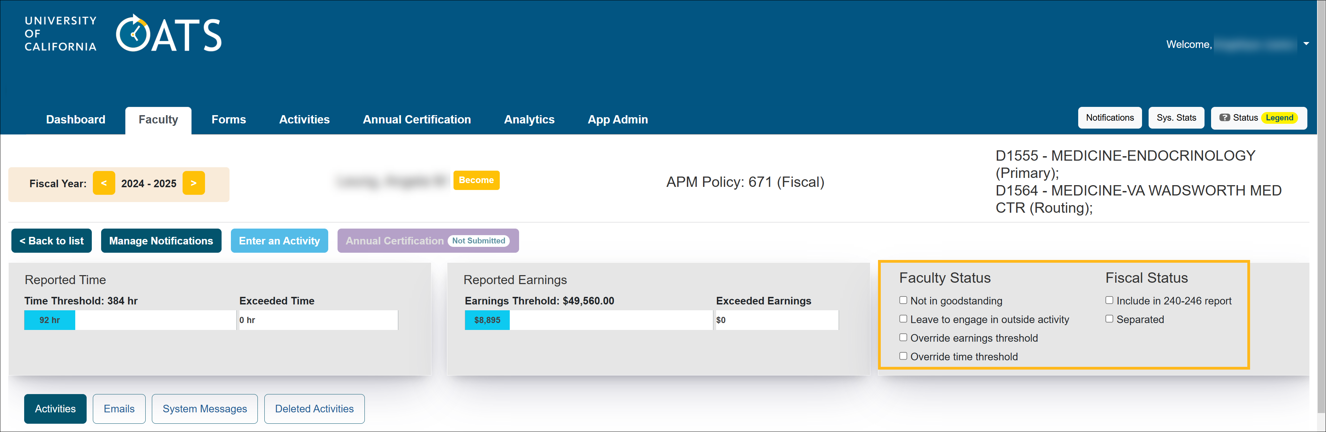
Task: Click the Exceeded Time 0 hr bar
Action: [x=318, y=320]
